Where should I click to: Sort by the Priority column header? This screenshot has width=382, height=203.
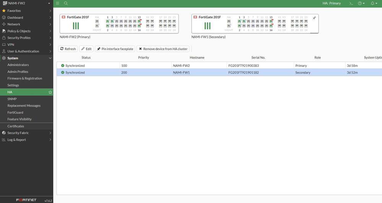coord(143,57)
